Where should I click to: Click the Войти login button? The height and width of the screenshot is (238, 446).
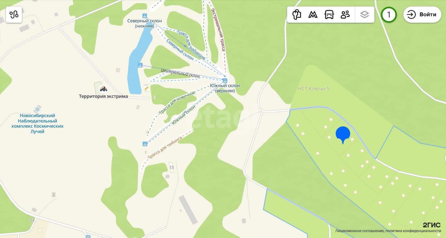click(422, 15)
